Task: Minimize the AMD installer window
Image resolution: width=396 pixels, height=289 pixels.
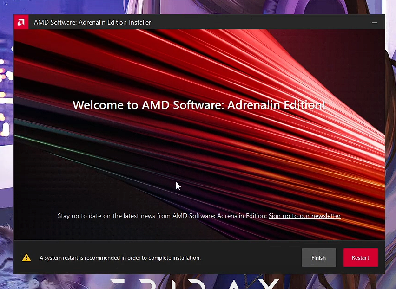Action: point(375,22)
